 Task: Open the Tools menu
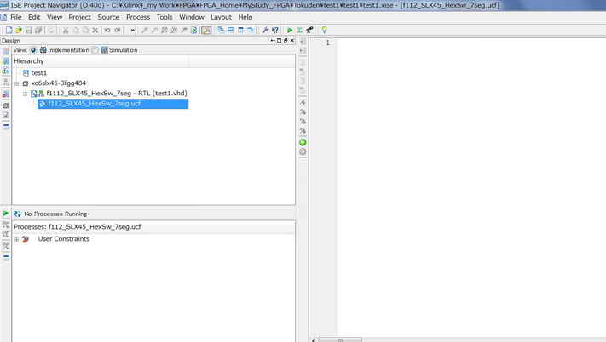[x=164, y=17]
